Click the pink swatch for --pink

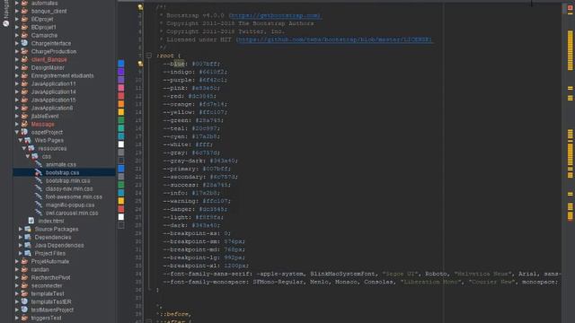121,88
